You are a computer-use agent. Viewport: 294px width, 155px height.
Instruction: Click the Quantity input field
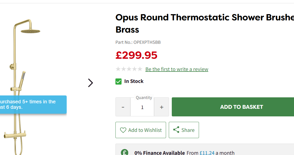point(142,107)
